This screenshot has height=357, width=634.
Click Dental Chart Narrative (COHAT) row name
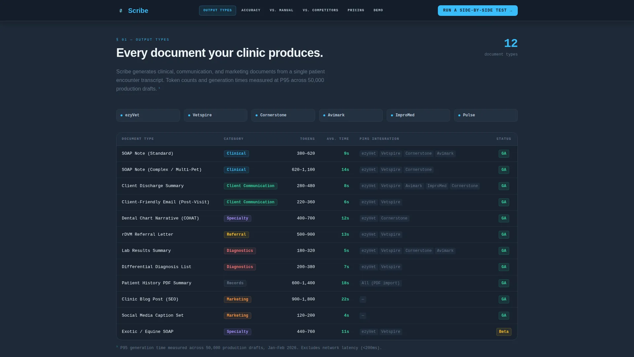pyautogui.click(x=160, y=218)
